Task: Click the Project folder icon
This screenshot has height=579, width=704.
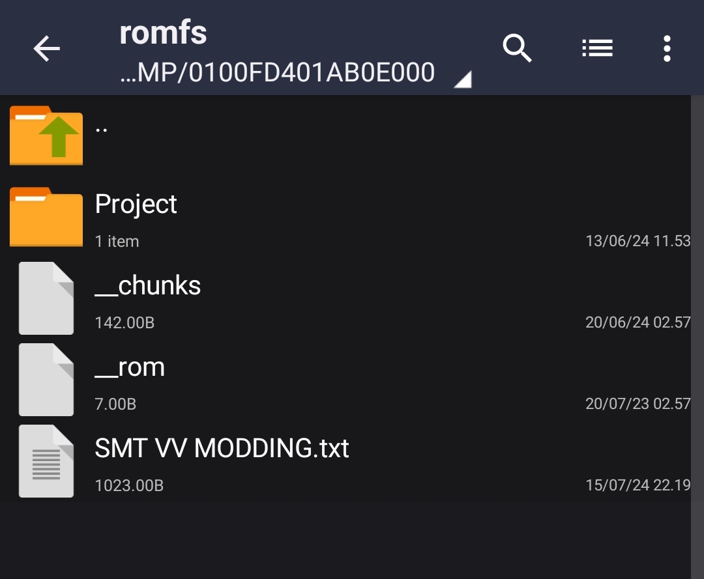Action: pos(46,217)
